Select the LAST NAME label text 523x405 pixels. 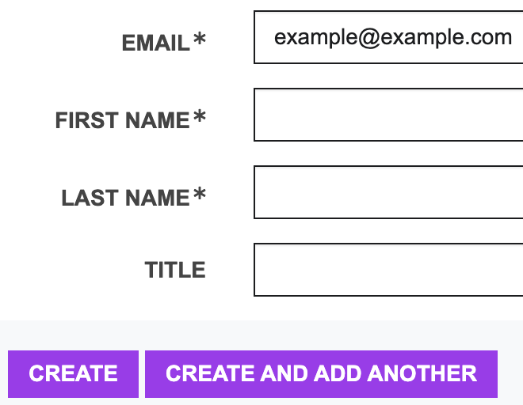[x=125, y=199]
